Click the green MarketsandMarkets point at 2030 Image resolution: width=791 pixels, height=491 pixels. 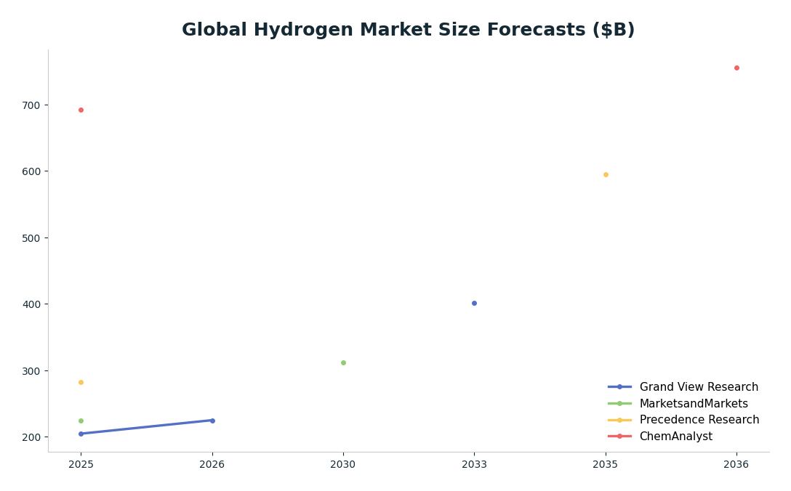tap(344, 363)
